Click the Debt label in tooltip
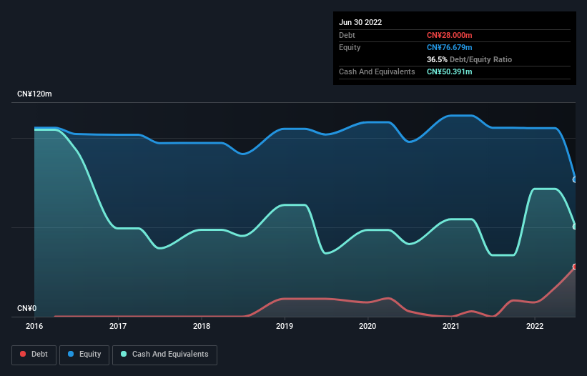Viewport: 587px width, 376px height. pyautogui.click(x=347, y=35)
